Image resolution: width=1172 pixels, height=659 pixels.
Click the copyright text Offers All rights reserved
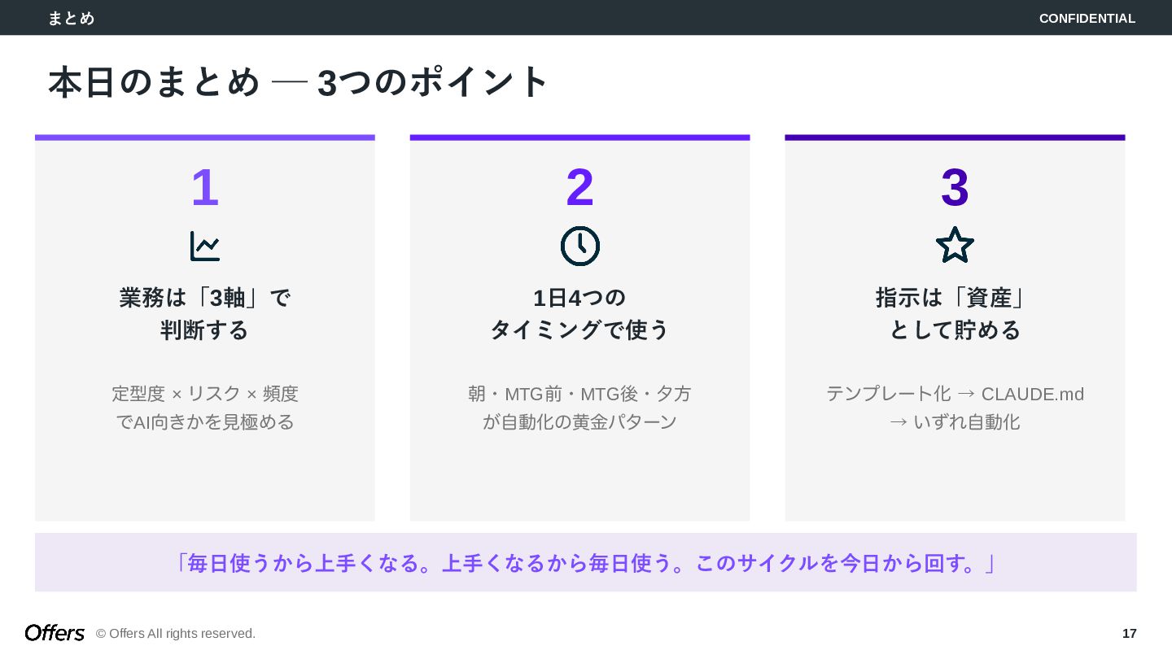[x=176, y=633]
